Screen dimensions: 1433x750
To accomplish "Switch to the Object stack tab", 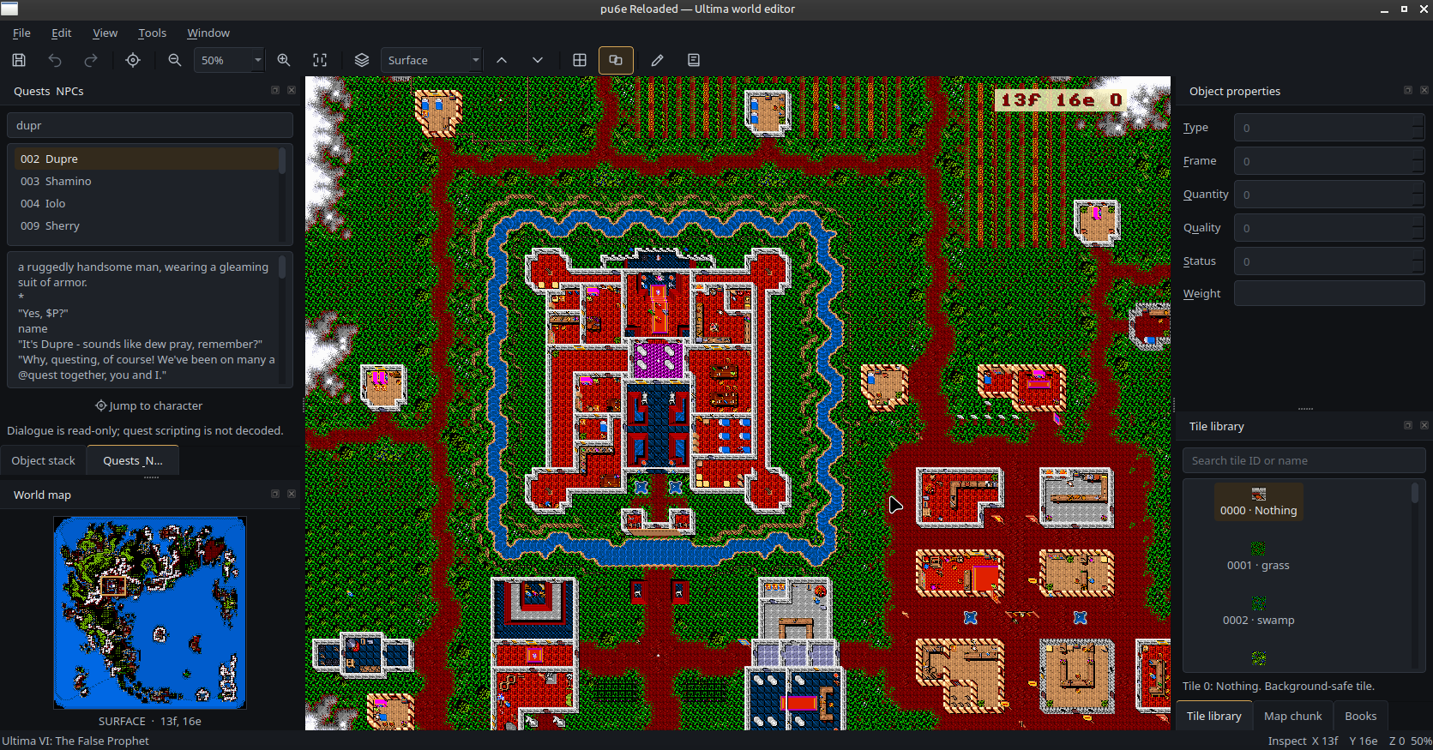I will click(x=43, y=460).
